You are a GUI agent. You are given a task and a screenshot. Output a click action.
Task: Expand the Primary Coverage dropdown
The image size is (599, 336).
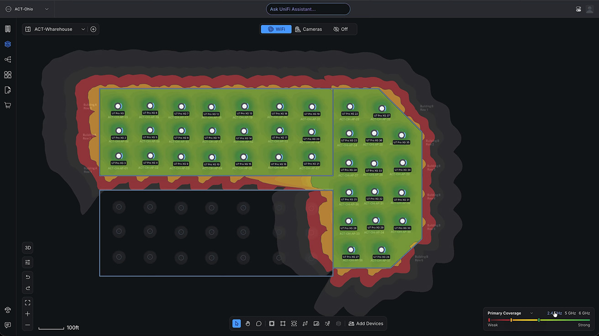point(510,313)
